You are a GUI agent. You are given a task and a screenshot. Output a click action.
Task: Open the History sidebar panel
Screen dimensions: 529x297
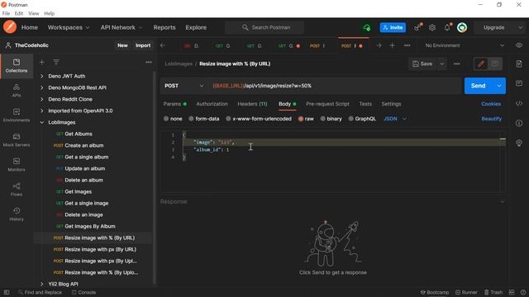[17, 214]
